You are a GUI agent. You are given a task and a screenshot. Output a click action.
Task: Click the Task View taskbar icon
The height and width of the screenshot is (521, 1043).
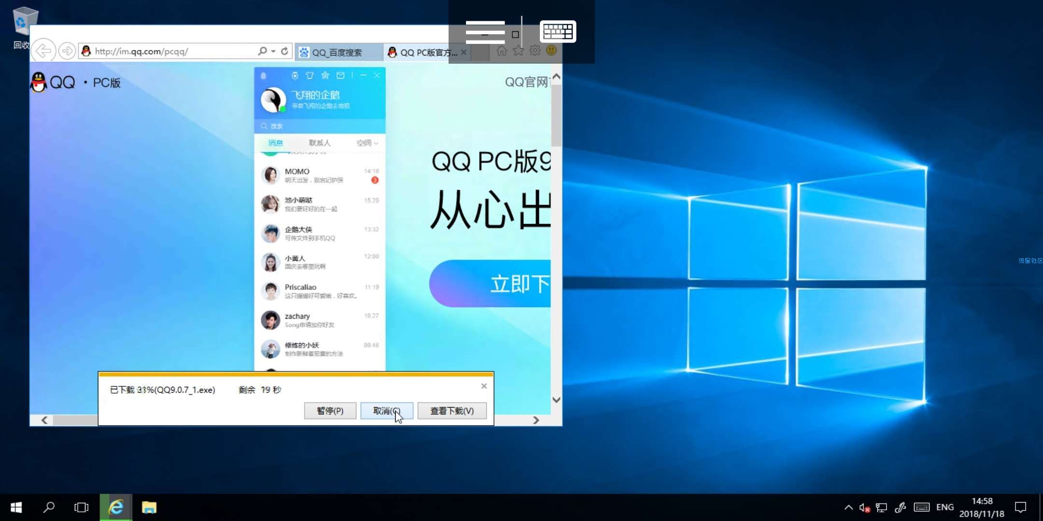coord(81,507)
